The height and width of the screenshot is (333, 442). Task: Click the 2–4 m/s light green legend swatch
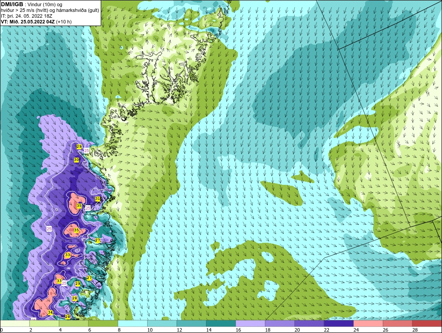(44, 323)
